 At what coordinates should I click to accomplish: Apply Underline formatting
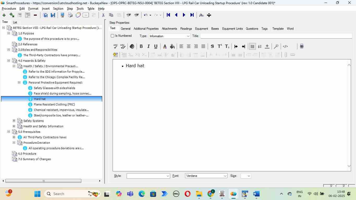(x=156, y=46)
